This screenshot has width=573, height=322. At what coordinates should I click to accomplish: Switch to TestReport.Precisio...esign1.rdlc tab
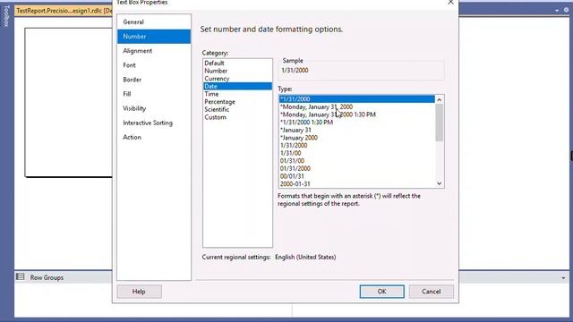point(64,11)
